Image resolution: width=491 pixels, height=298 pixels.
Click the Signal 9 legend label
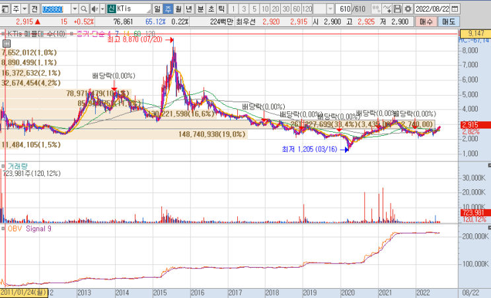point(38,229)
